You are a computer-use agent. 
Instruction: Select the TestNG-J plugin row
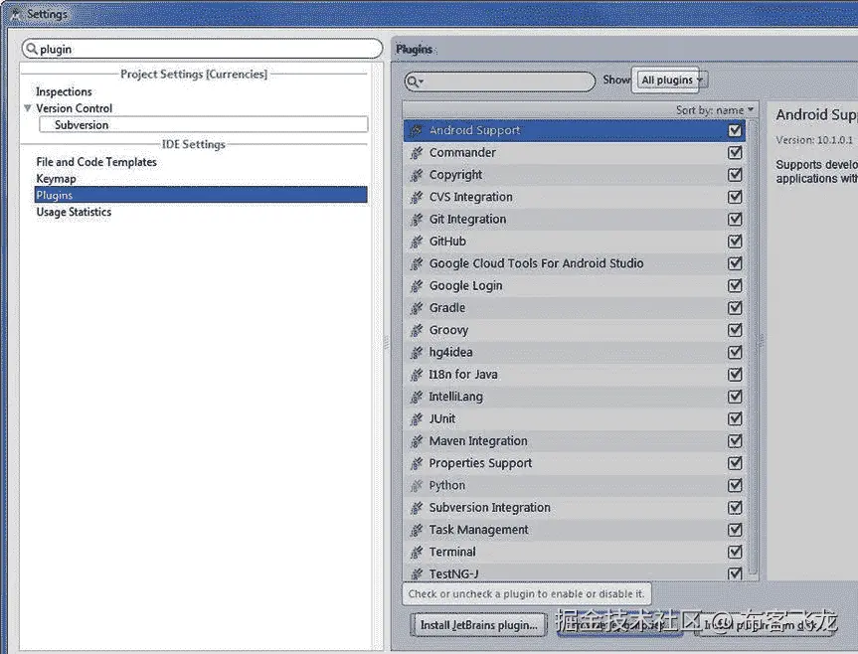(x=574, y=572)
